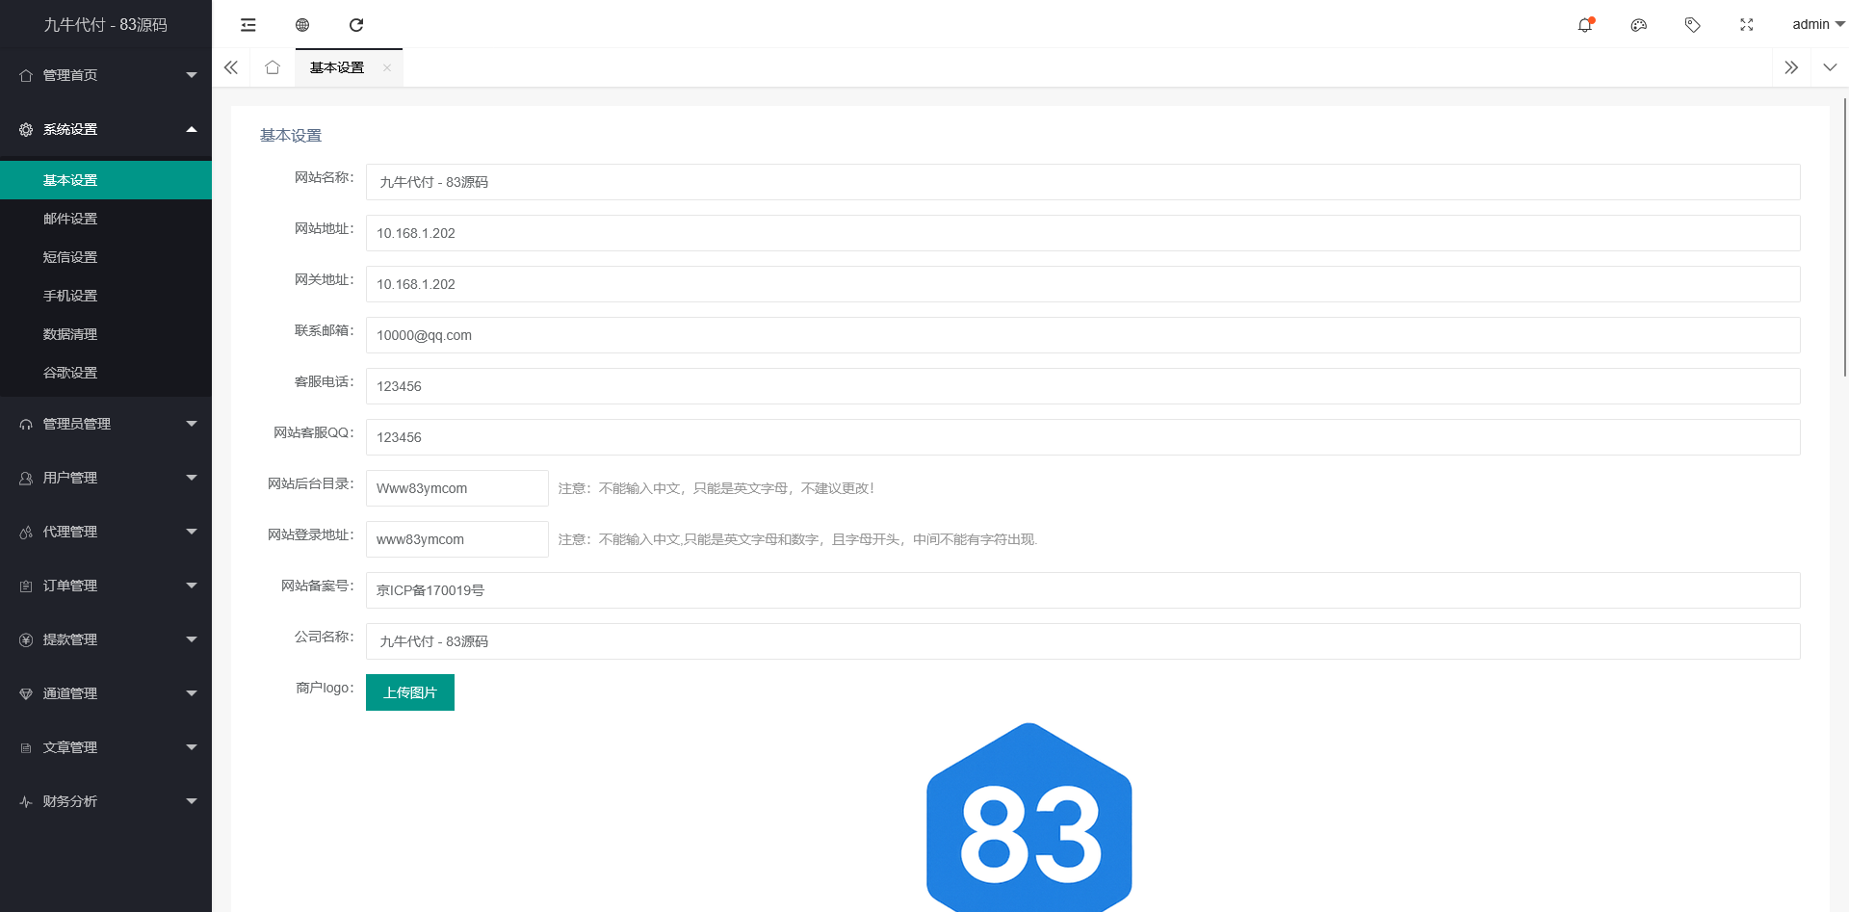
Task: Click the 联系邮箱 input field
Action: [1082, 335]
